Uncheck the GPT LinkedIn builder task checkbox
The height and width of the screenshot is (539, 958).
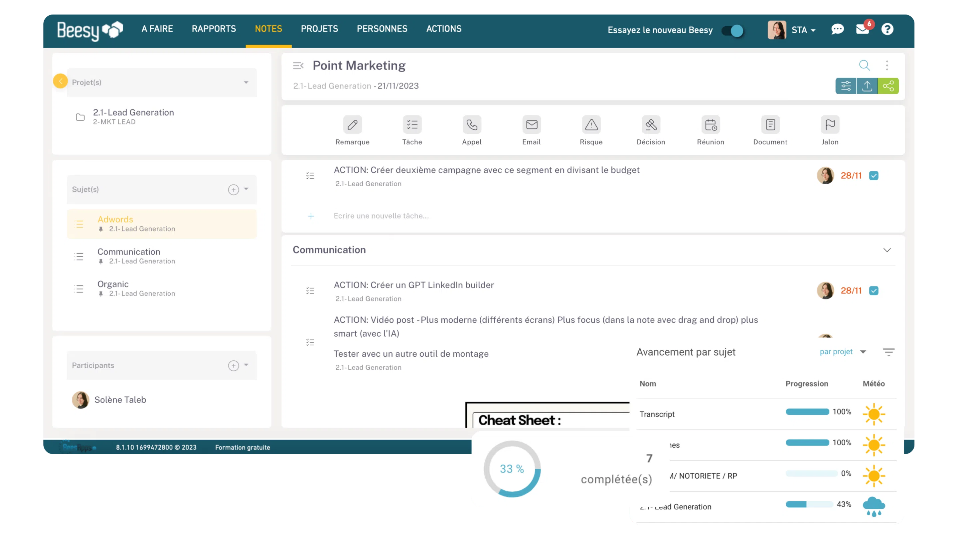click(x=874, y=290)
